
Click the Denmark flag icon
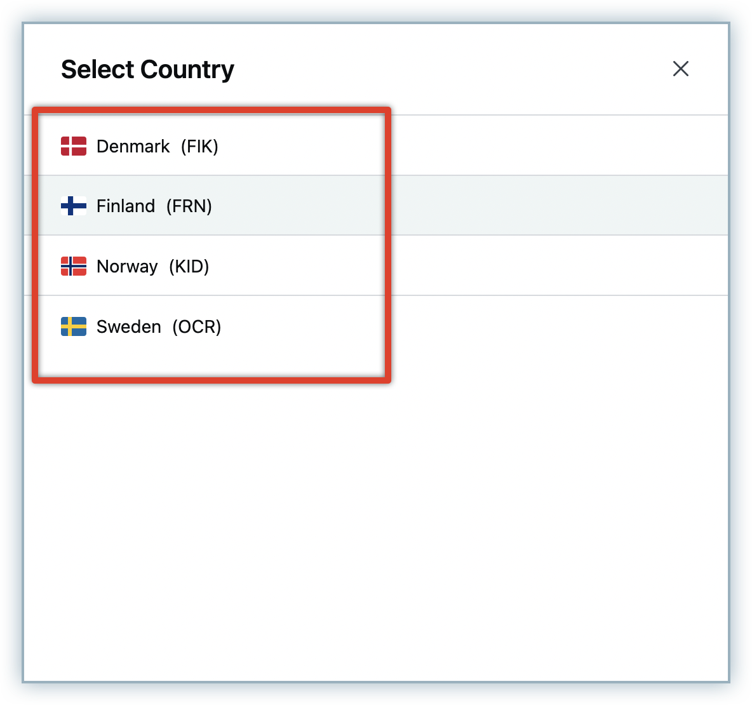(74, 146)
